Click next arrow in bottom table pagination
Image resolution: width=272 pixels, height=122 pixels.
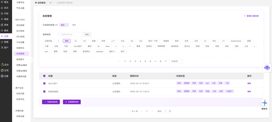(x=152, y=111)
